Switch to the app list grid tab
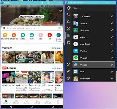 pyautogui.click(x=68, y=35)
